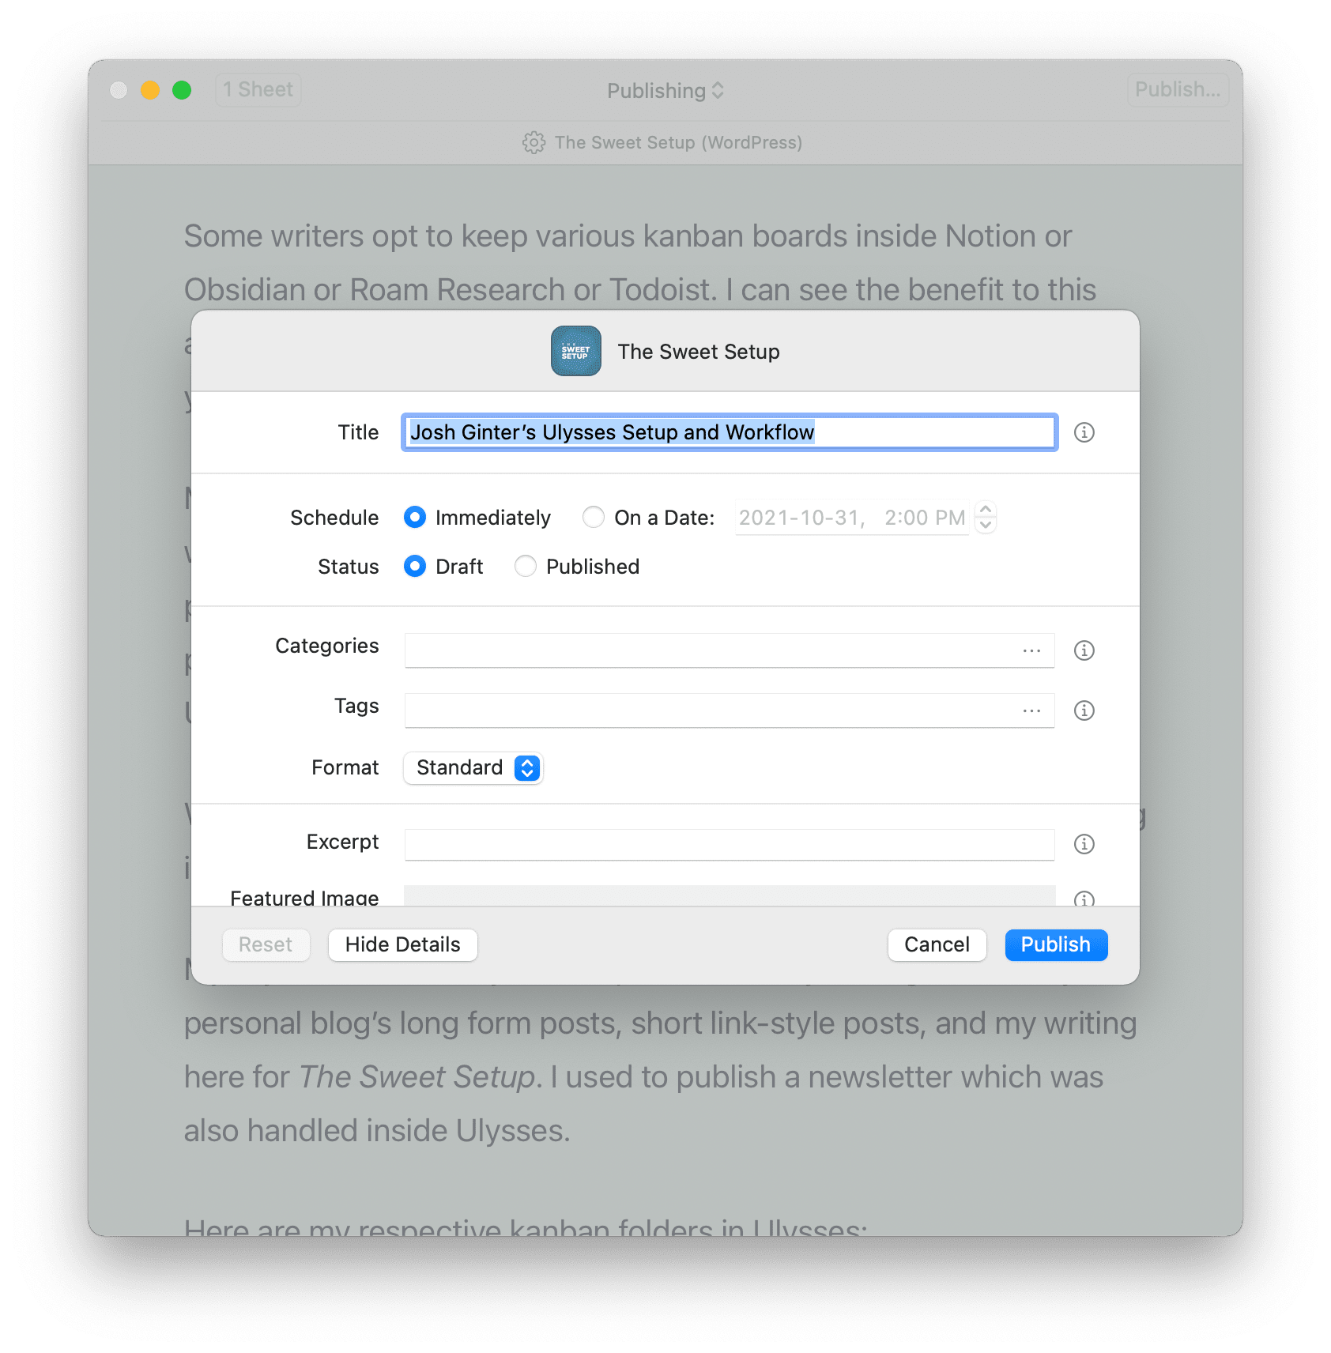This screenshot has width=1331, height=1353.
Task: Click Hide Details button
Action: point(402,944)
